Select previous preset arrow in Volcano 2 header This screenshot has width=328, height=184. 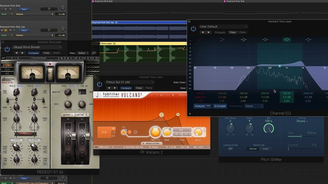109,88
